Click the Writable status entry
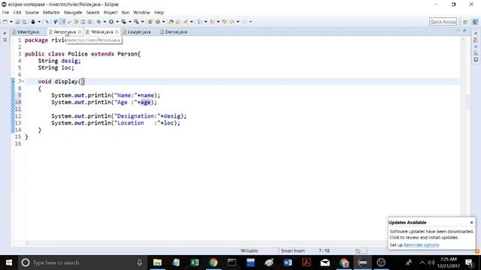The height and width of the screenshot is (270, 481). [x=249, y=250]
